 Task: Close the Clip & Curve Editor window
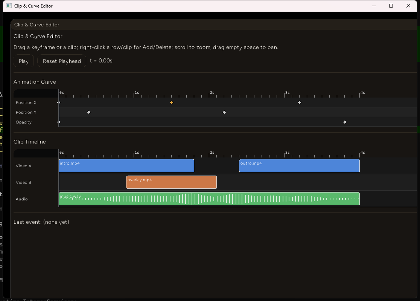pos(408,6)
